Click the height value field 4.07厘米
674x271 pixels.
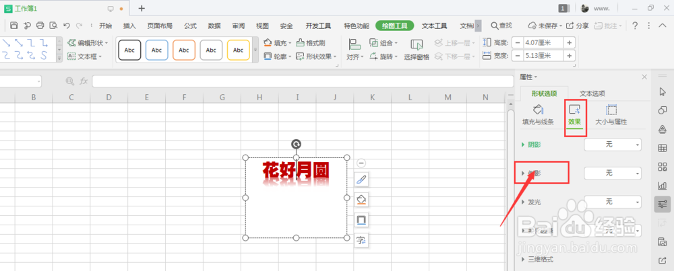(x=543, y=42)
